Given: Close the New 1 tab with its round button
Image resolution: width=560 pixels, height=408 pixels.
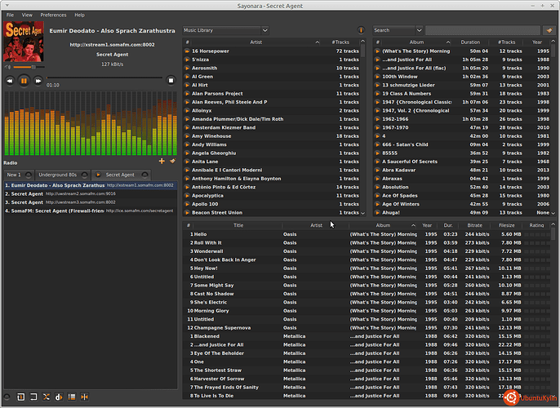Looking at the screenshot, I should tap(29, 175).
